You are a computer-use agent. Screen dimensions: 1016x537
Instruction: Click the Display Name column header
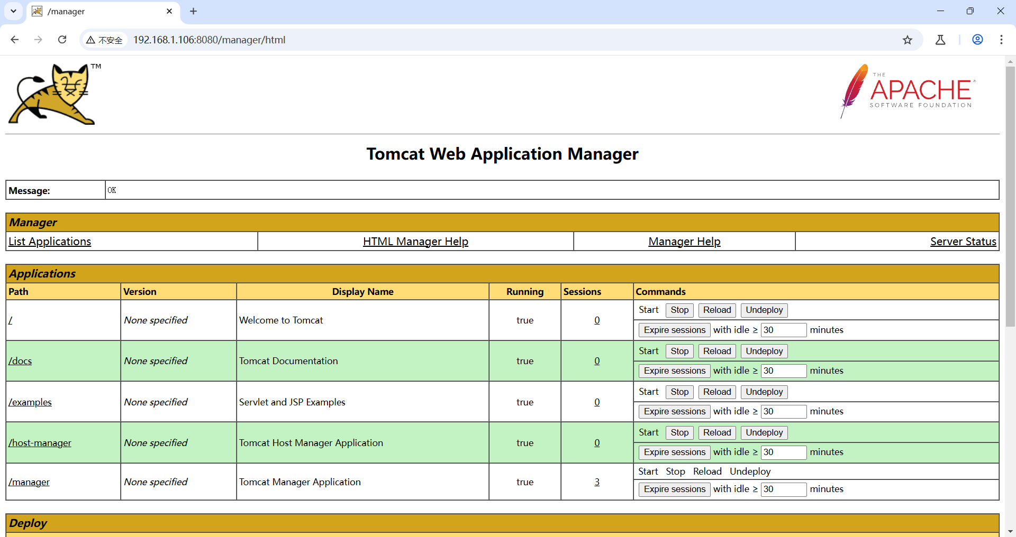(362, 292)
